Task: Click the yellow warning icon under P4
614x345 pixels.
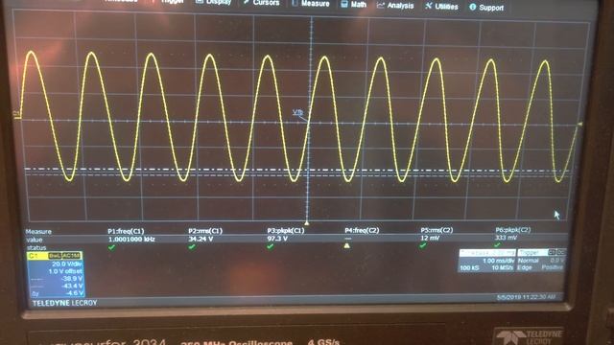Action: click(x=346, y=245)
